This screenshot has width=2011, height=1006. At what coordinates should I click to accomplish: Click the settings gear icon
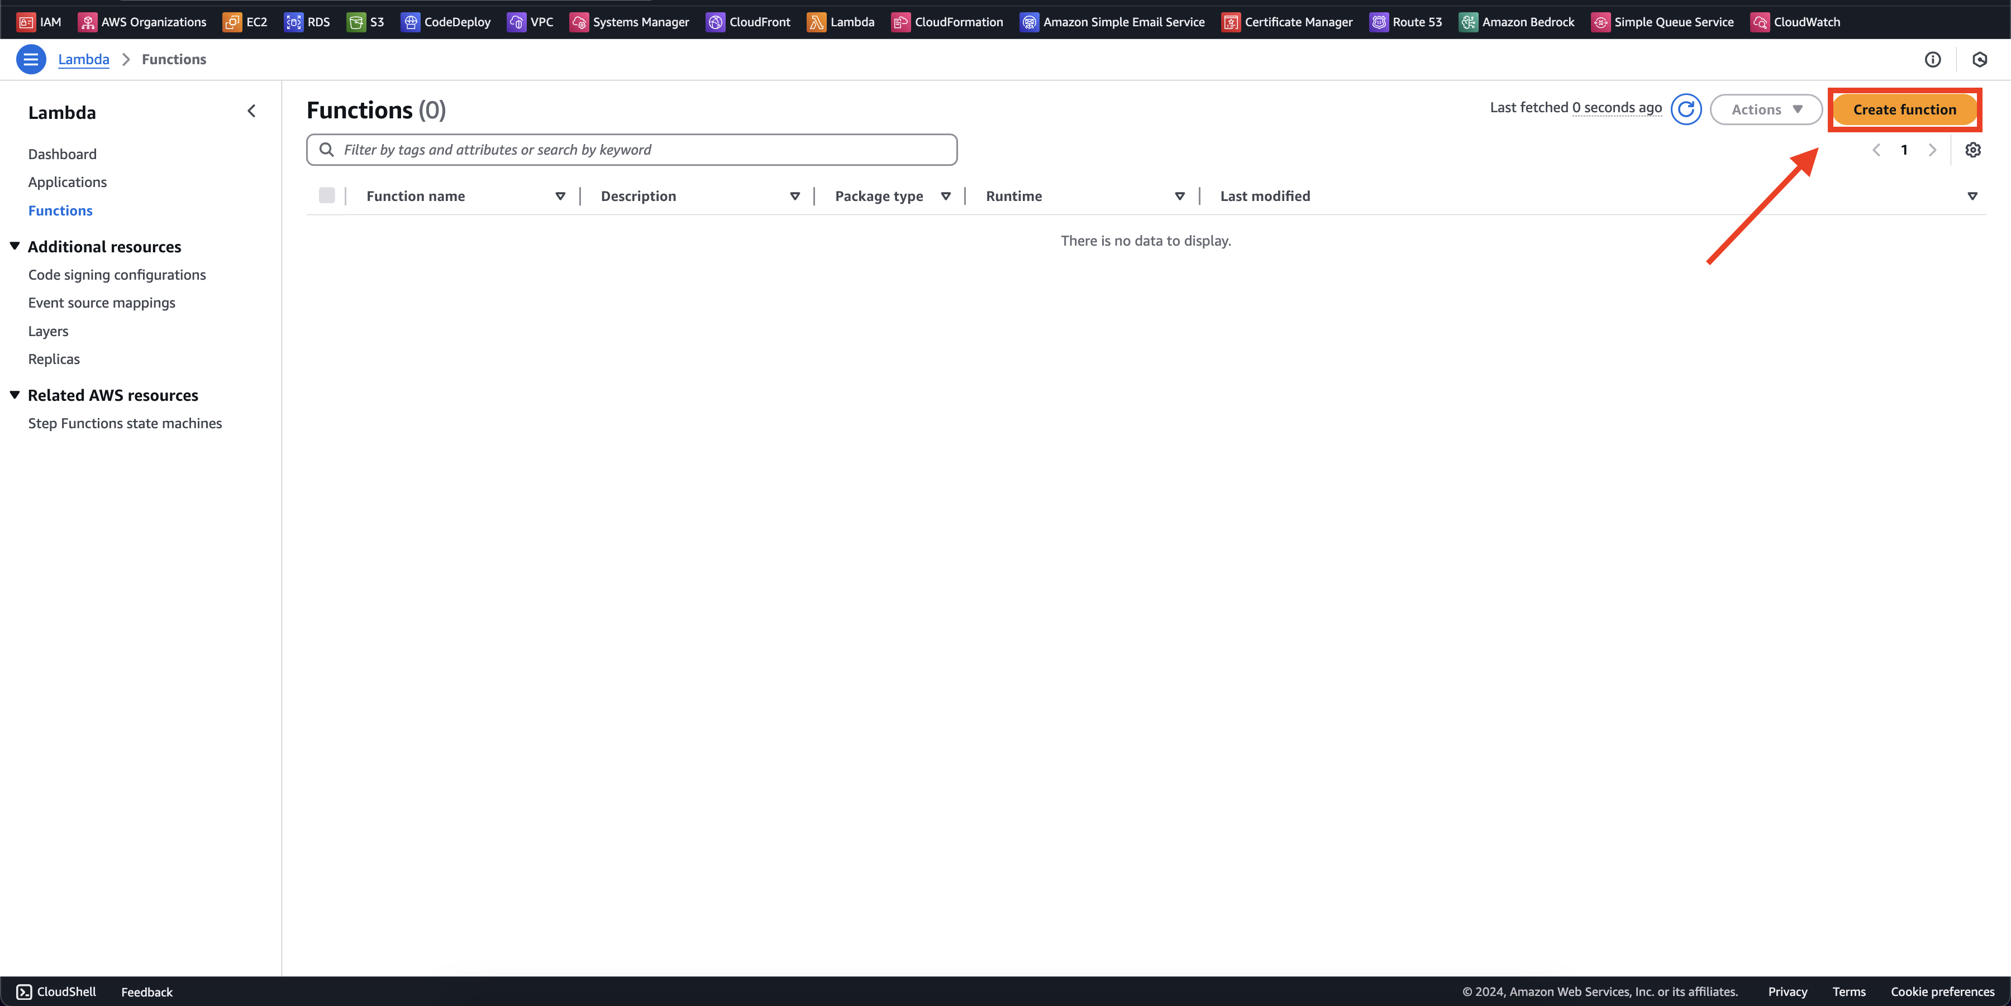tap(1972, 150)
